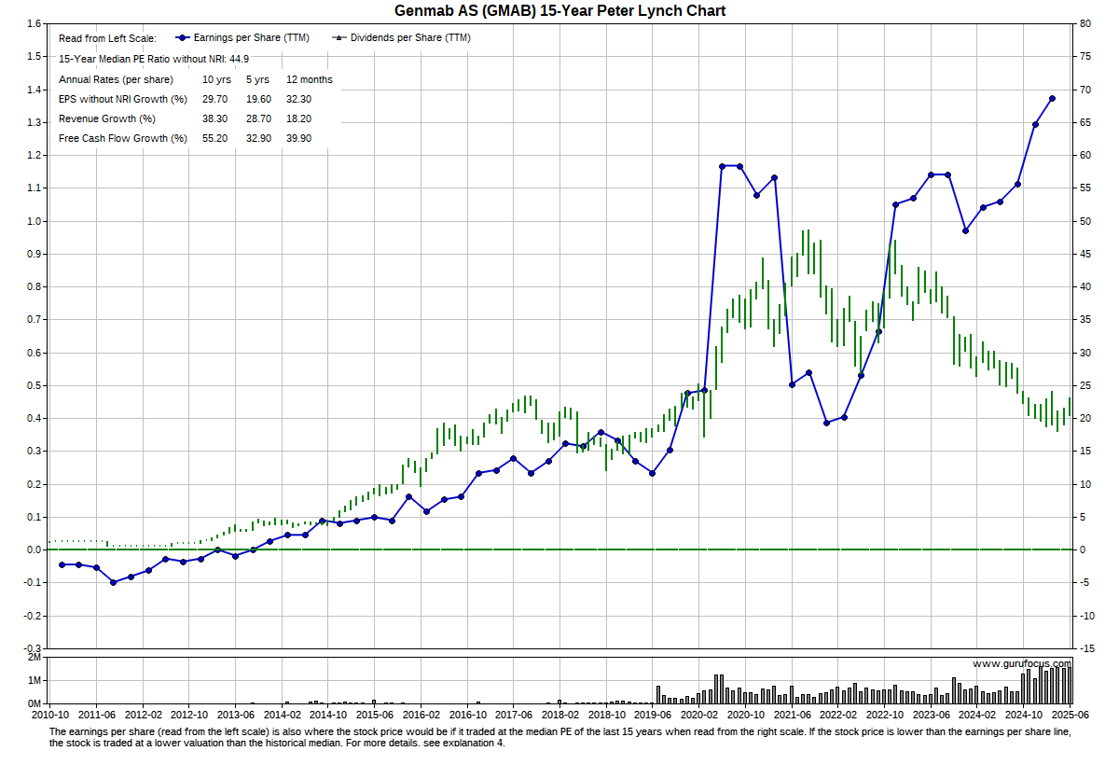Click the 2011-06 x-axis date label
Screen dimensions: 1119x765
[96, 715]
